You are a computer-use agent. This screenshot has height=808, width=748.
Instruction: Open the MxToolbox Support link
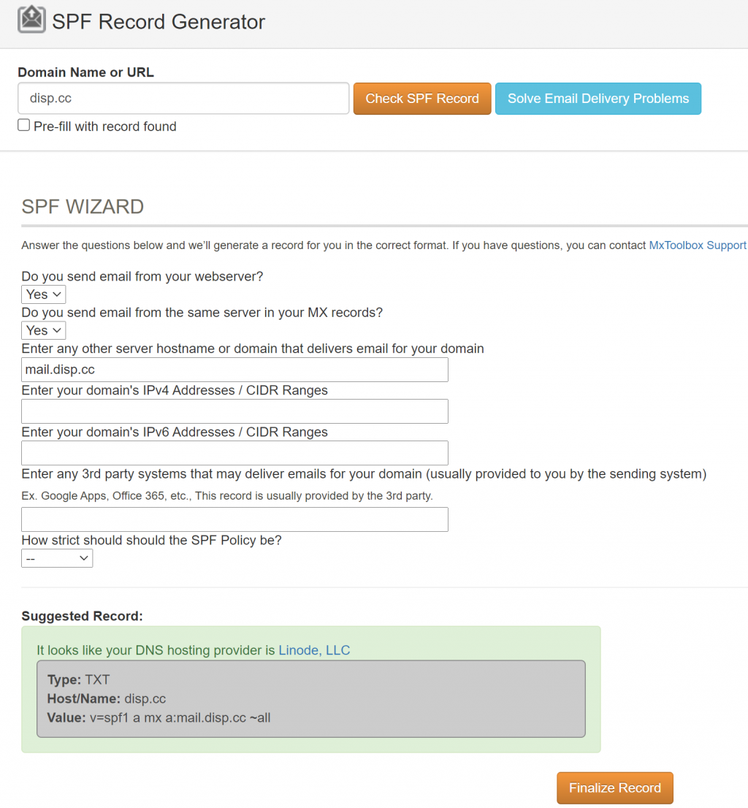(x=697, y=245)
